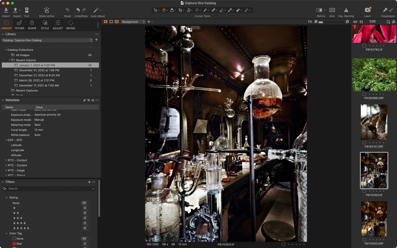This screenshot has height=248, width=397.
Task: Click the viewer zoom slider
Action: point(331,22)
